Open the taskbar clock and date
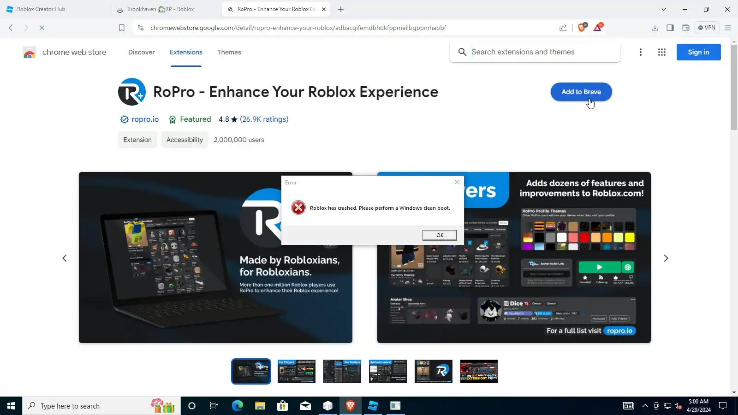This screenshot has width=738, height=415. click(x=698, y=406)
